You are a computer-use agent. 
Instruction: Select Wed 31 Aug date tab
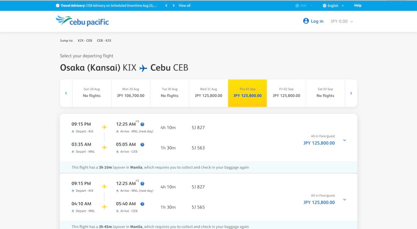coord(208,93)
